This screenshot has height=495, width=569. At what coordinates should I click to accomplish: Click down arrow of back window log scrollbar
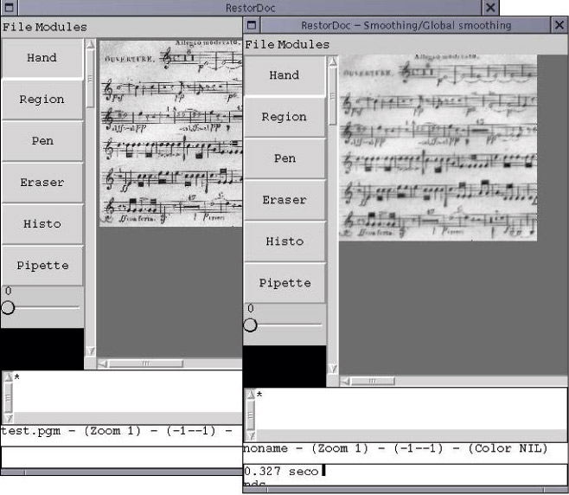pos(9,418)
